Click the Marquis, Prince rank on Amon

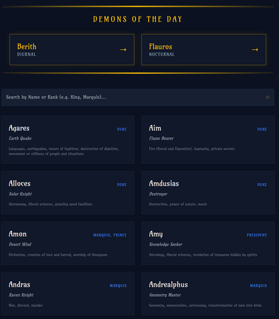coord(110,236)
